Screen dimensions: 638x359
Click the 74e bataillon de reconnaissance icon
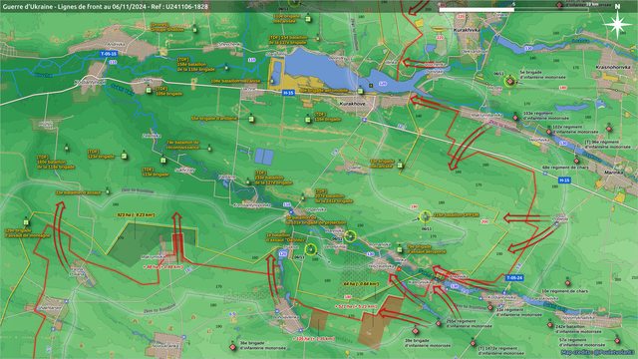[x=209, y=149]
